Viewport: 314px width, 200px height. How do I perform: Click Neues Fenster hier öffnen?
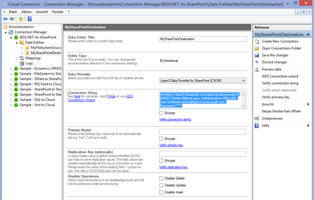[x=282, y=111]
